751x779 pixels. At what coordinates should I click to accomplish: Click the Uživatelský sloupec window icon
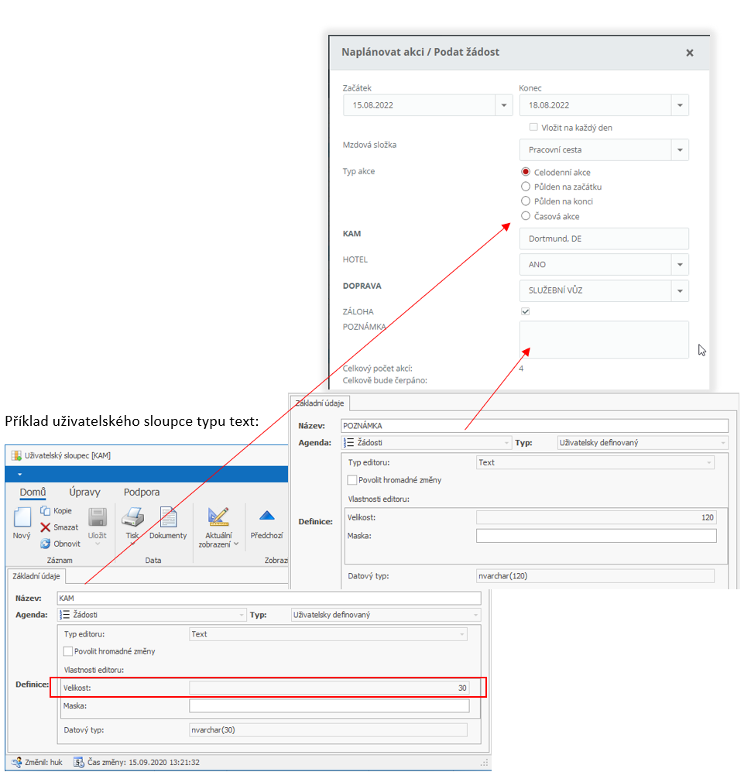(16, 455)
